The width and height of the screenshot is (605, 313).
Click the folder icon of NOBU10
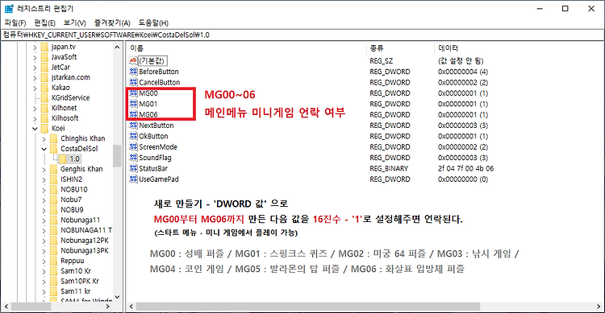53,190
